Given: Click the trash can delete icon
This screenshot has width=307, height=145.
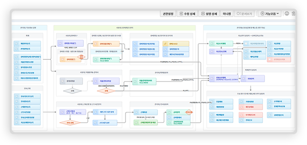Looking at the screenshot, I should 293,14.
